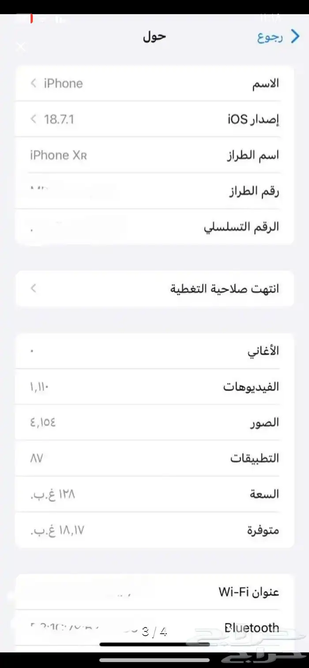Tap the السعة capacity row
Image resolution: width=309 pixels, height=668 pixels.
[x=154, y=494]
